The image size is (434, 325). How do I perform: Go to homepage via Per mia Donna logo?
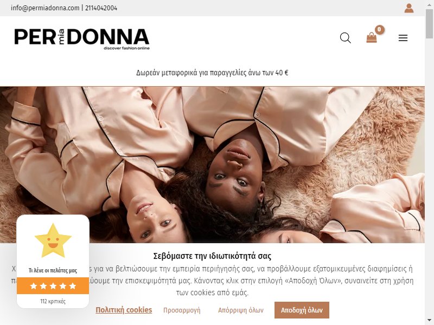tap(82, 39)
